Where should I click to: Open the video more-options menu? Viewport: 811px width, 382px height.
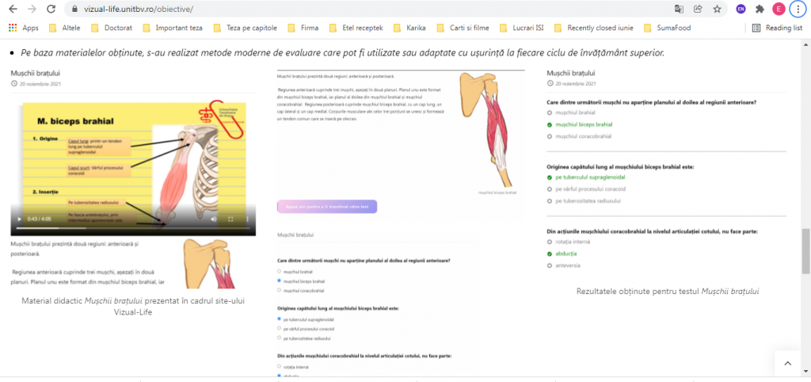(x=248, y=219)
